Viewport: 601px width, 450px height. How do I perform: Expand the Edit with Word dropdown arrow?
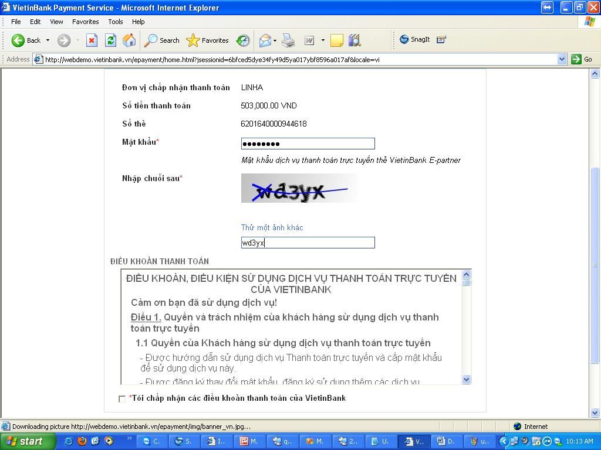[323, 40]
